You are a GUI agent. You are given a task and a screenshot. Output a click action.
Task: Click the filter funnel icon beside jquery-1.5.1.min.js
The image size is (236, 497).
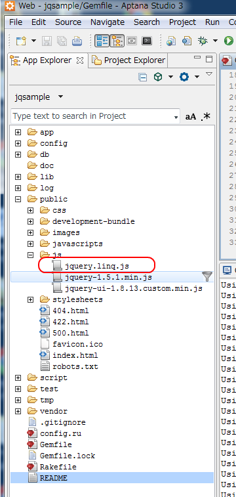click(207, 277)
